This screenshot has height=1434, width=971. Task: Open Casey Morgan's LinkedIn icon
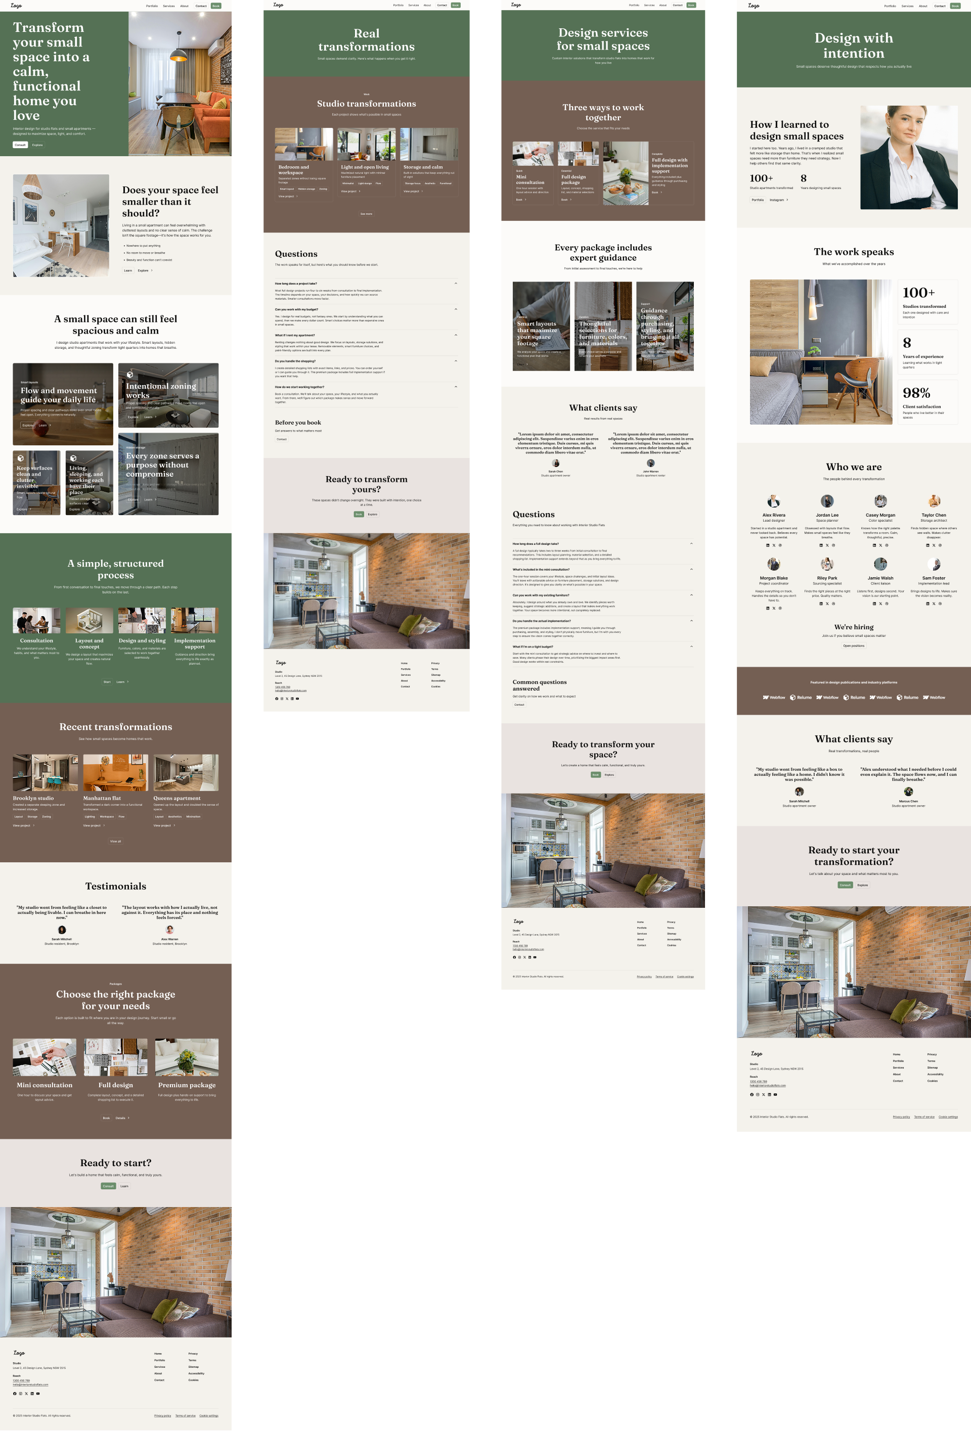(874, 545)
